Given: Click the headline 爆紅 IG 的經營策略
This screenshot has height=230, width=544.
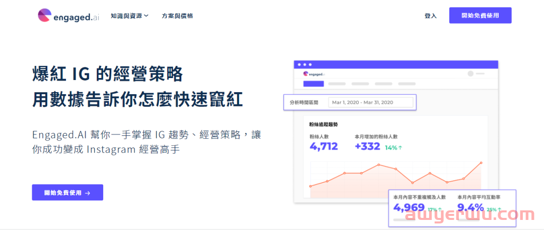Looking at the screenshot, I should [107, 73].
